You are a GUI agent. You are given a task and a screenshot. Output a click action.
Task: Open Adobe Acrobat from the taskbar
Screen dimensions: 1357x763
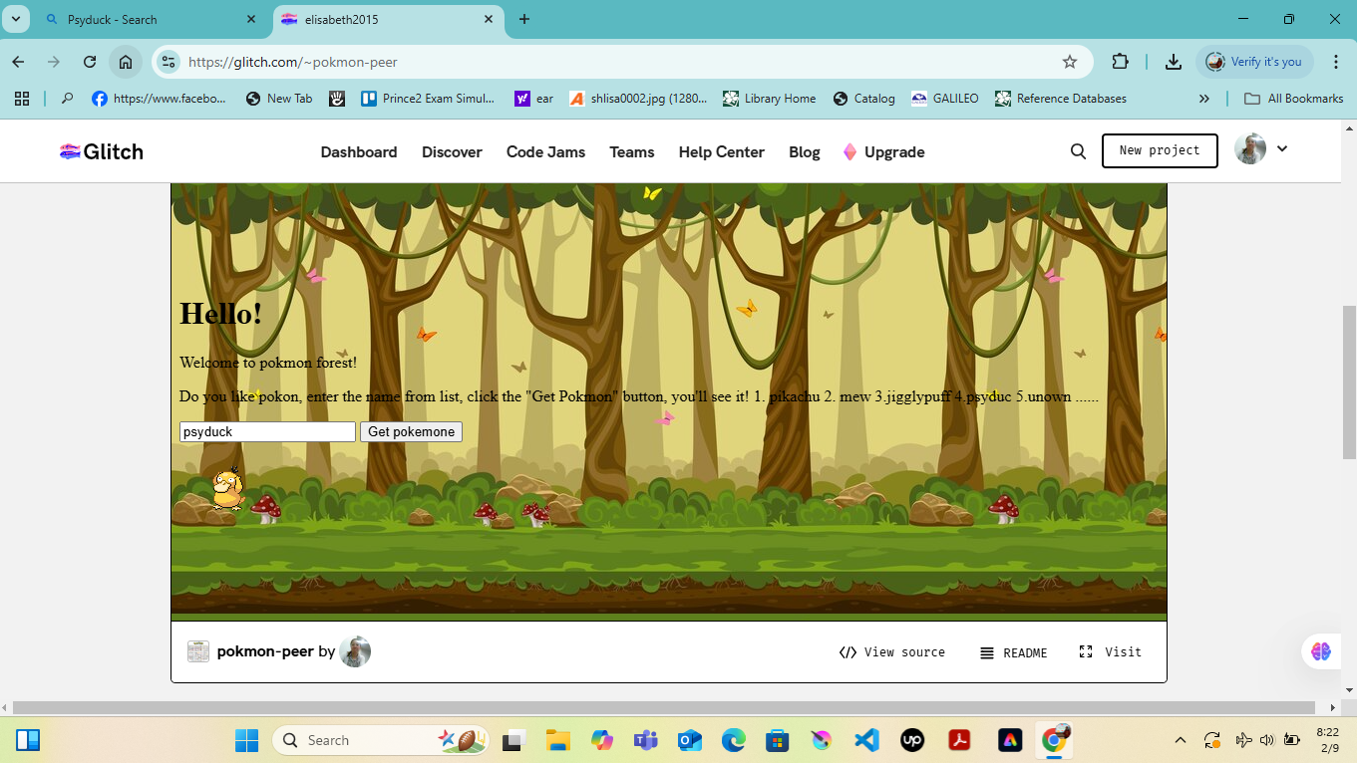coord(959,740)
